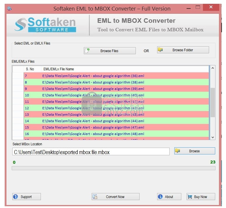Click the conversion progress bar
The width and height of the screenshot is (226, 208).
coord(114,168)
